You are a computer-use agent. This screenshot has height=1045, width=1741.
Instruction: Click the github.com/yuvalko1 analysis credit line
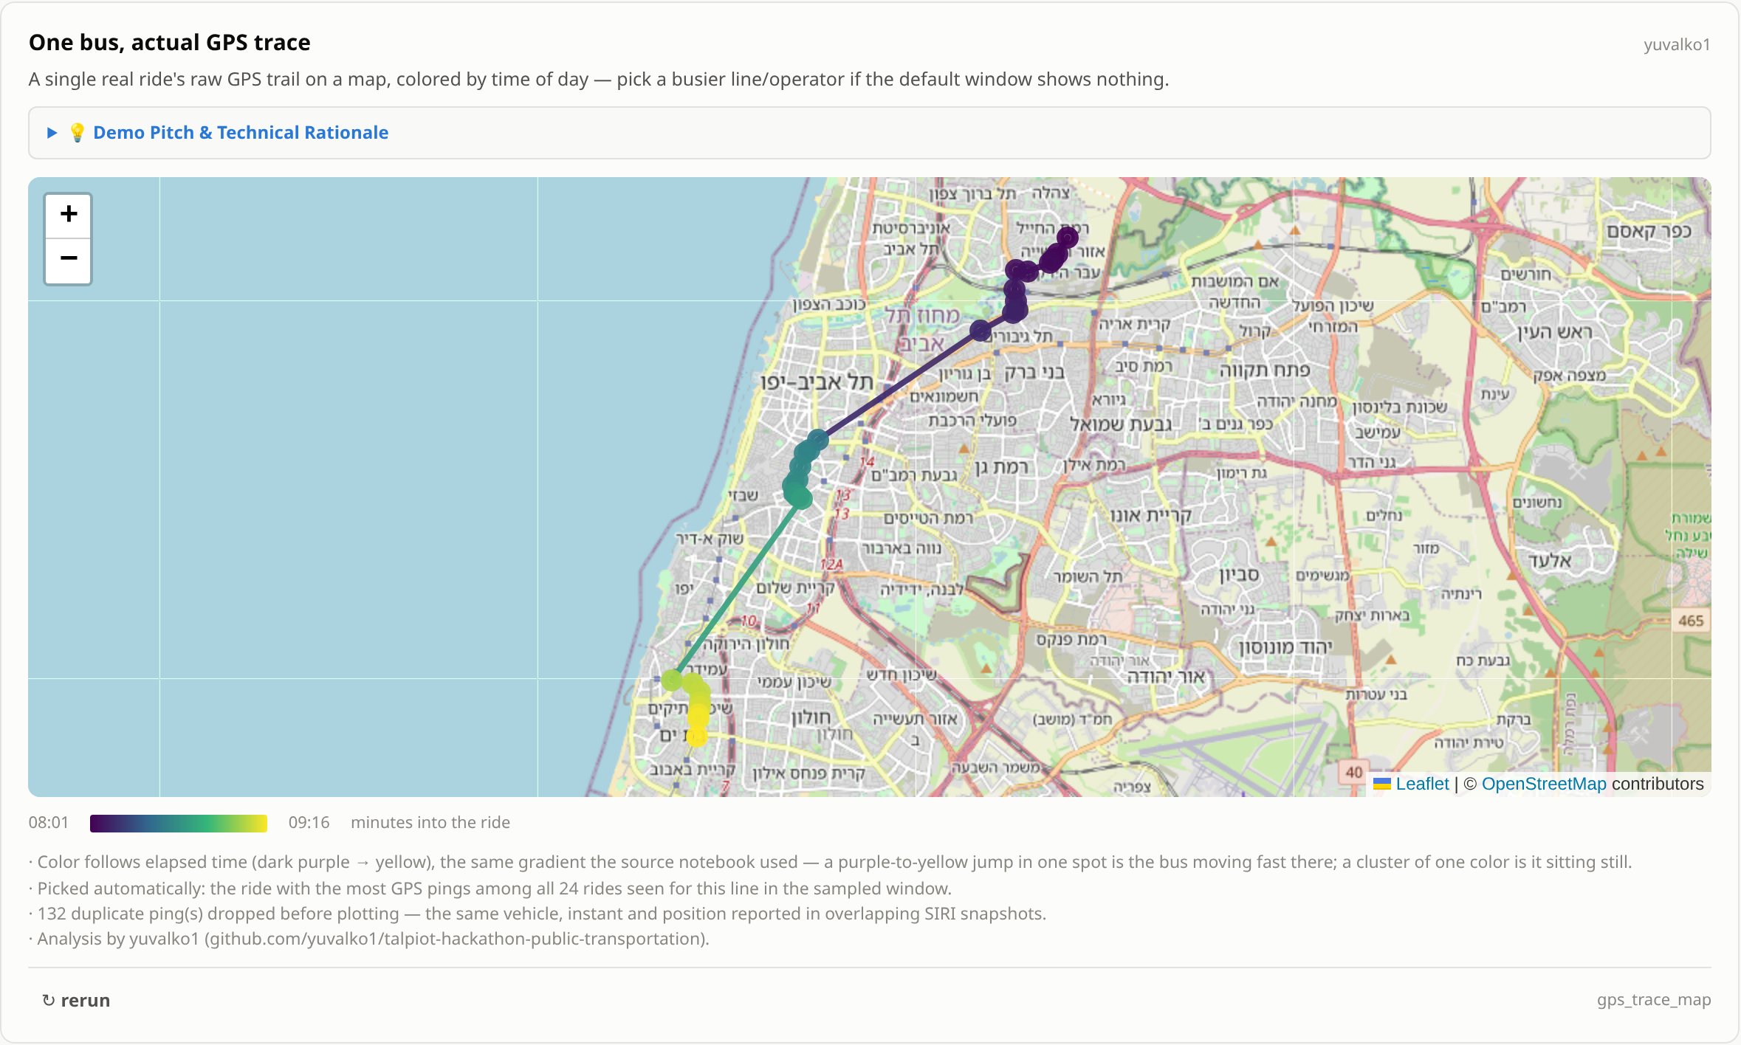point(369,939)
